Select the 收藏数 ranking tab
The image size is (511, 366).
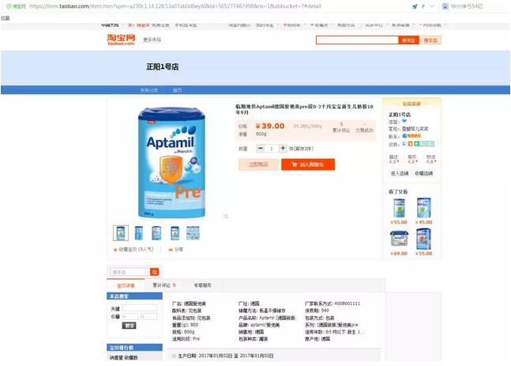[x=131, y=357]
